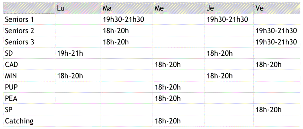Select the Catching row label
Screen dimensions: 303x129
pos(19,121)
